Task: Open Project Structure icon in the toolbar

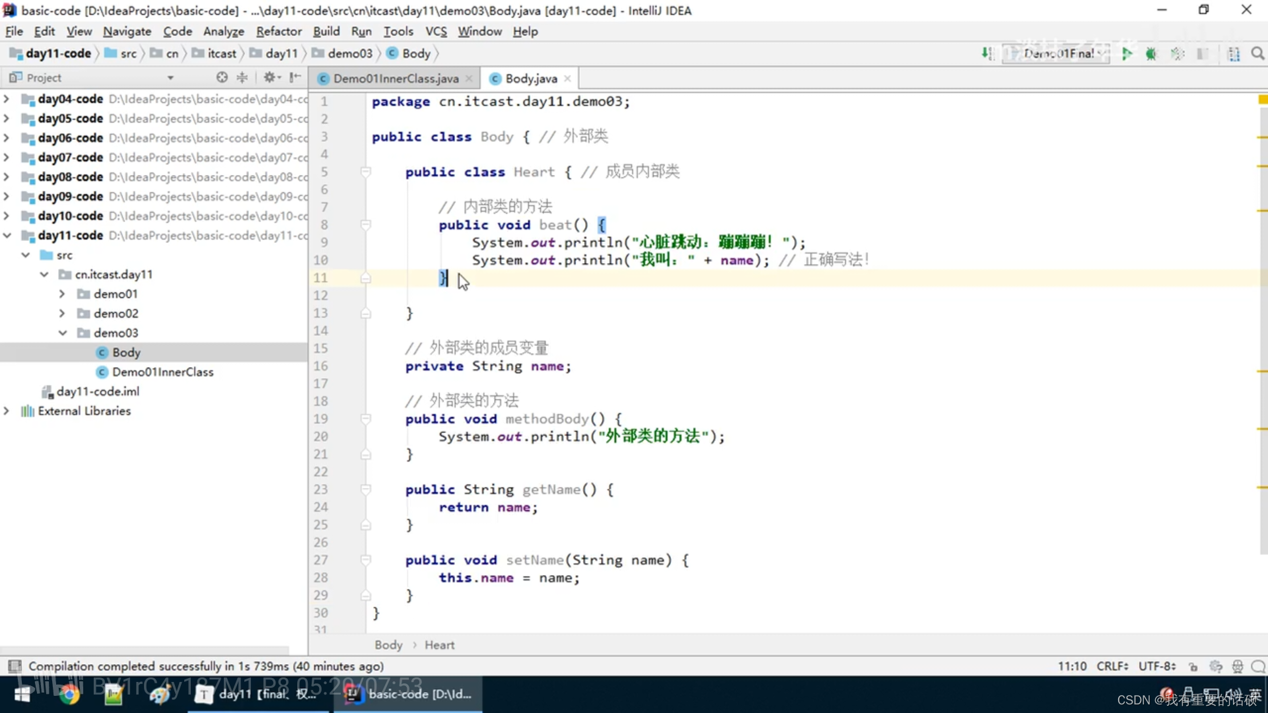Action: point(1233,53)
